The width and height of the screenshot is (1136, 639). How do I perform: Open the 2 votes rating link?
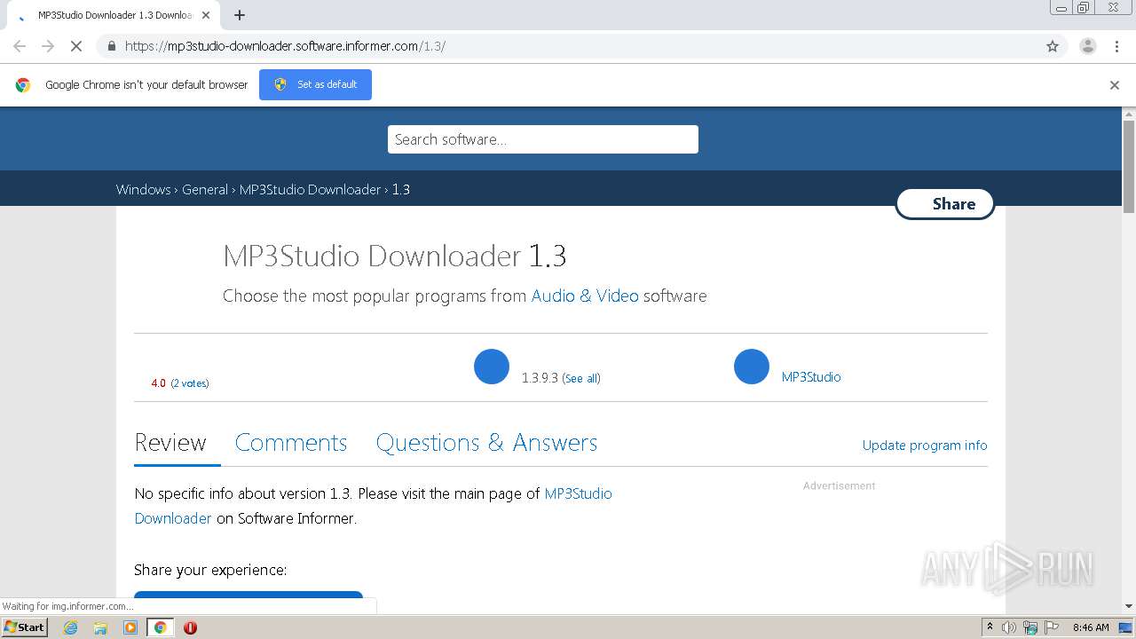(190, 383)
